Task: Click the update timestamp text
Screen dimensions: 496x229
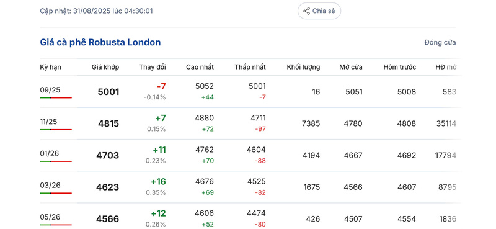Action: point(96,11)
